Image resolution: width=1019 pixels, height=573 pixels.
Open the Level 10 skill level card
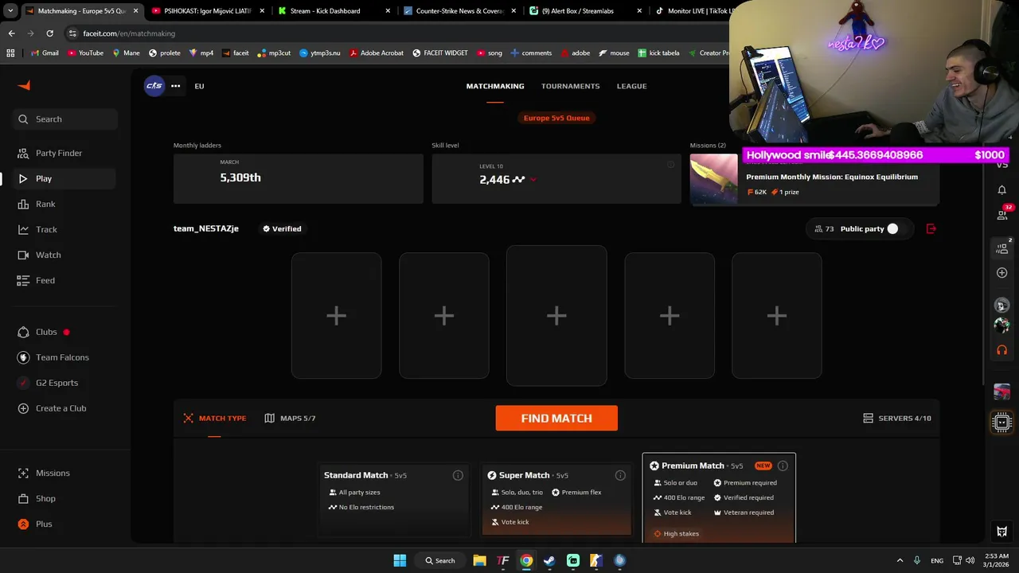556,179
